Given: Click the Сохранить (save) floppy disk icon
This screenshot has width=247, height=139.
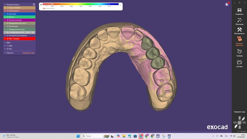Looking at the screenshot, I should pyautogui.click(x=239, y=10).
